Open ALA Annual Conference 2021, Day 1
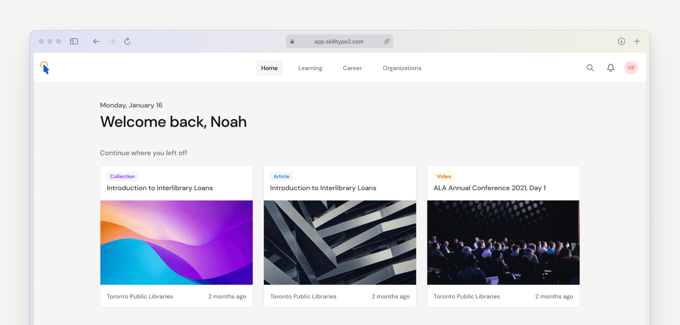Viewport: 680px width, 325px height. pyautogui.click(x=490, y=188)
